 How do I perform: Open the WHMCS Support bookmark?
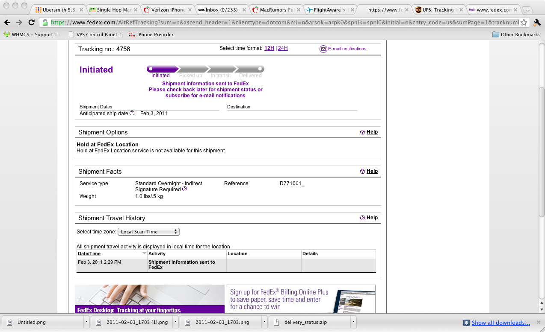[x=32, y=35]
